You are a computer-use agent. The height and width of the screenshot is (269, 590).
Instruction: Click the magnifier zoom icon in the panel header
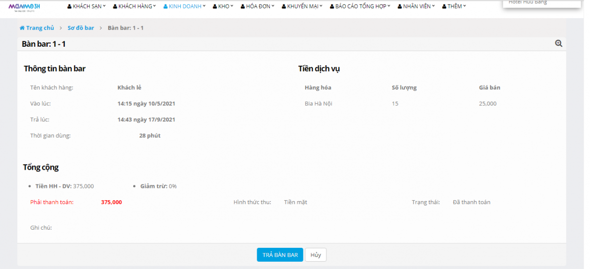pyautogui.click(x=559, y=44)
